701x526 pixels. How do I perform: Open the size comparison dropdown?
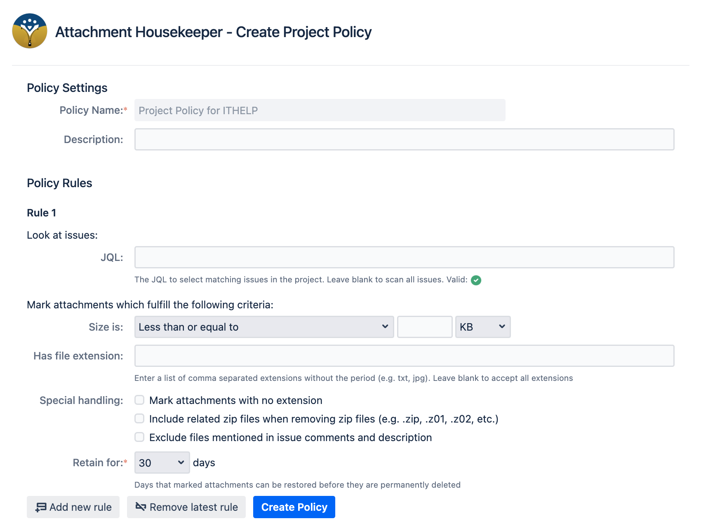(x=264, y=326)
